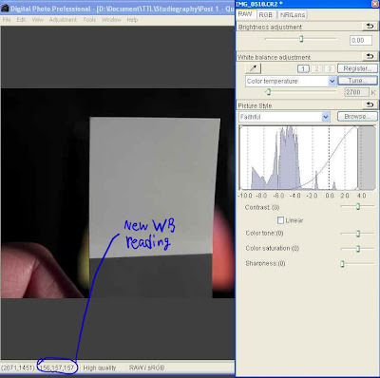
Task: Click the brightness value field 0.00
Action: [x=361, y=41]
